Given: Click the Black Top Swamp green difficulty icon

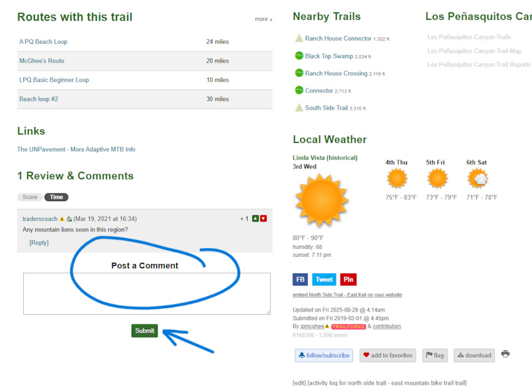Looking at the screenshot, I should tap(299, 55).
